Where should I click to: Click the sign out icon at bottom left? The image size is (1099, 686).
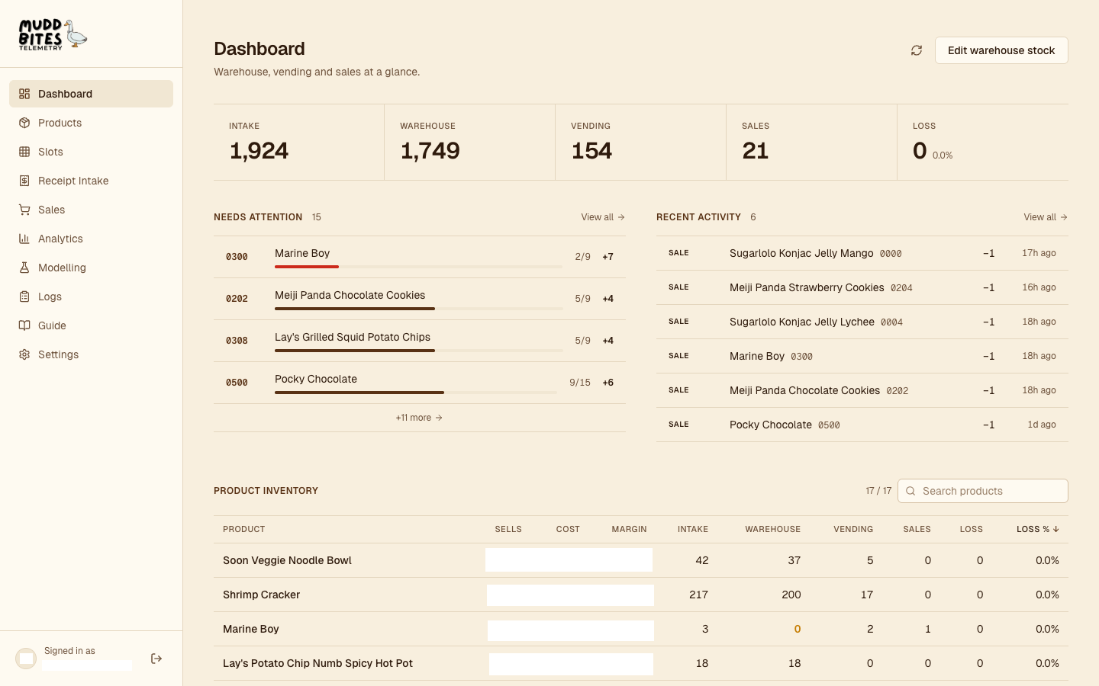coord(156,659)
